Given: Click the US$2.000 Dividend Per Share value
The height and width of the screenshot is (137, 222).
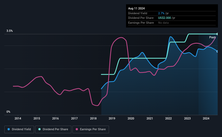Looking at the screenshot, I should tap(164, 18).
